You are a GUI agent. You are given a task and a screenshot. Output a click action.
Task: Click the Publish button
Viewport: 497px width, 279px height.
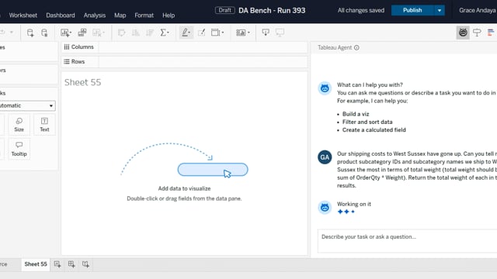click(412, 10)
